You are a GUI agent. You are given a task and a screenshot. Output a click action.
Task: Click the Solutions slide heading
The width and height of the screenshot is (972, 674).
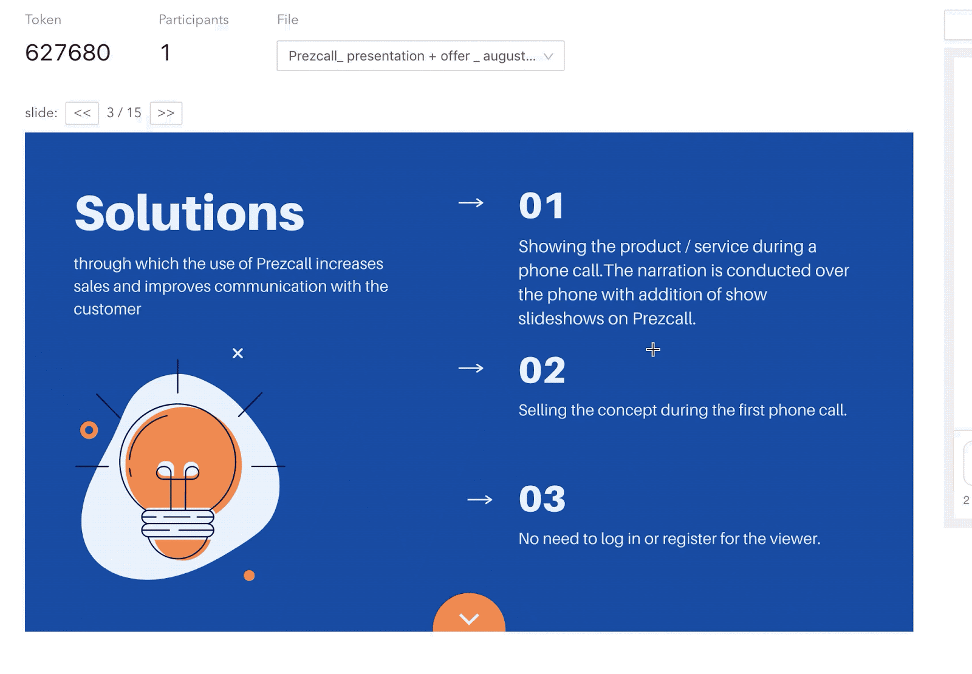pyautogui.click(x=190, y=213)
